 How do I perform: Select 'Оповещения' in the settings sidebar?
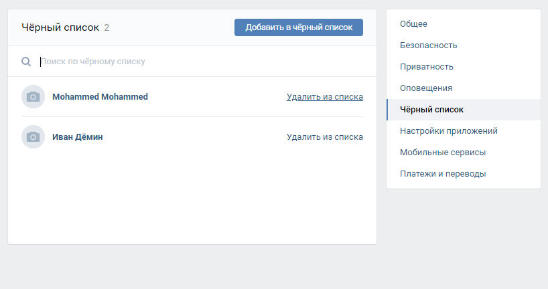click(x=425, y=88)
